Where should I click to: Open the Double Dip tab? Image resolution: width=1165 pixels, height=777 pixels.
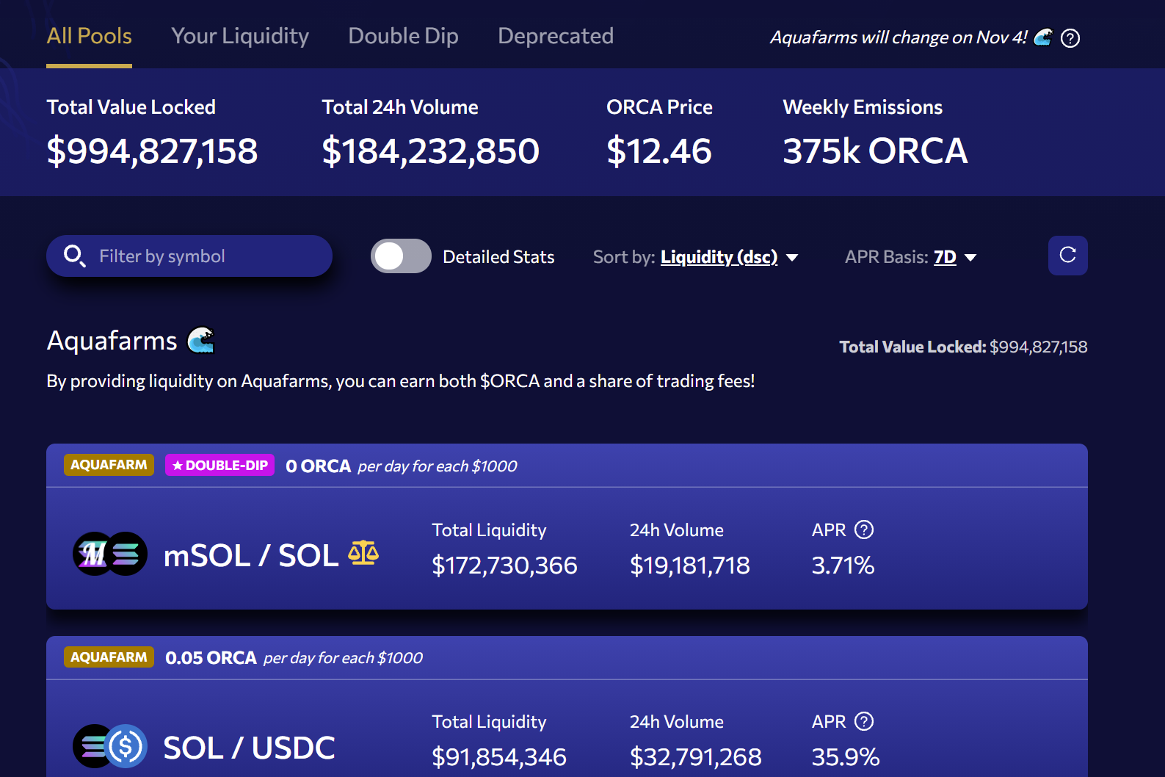(x=403, y=36)
